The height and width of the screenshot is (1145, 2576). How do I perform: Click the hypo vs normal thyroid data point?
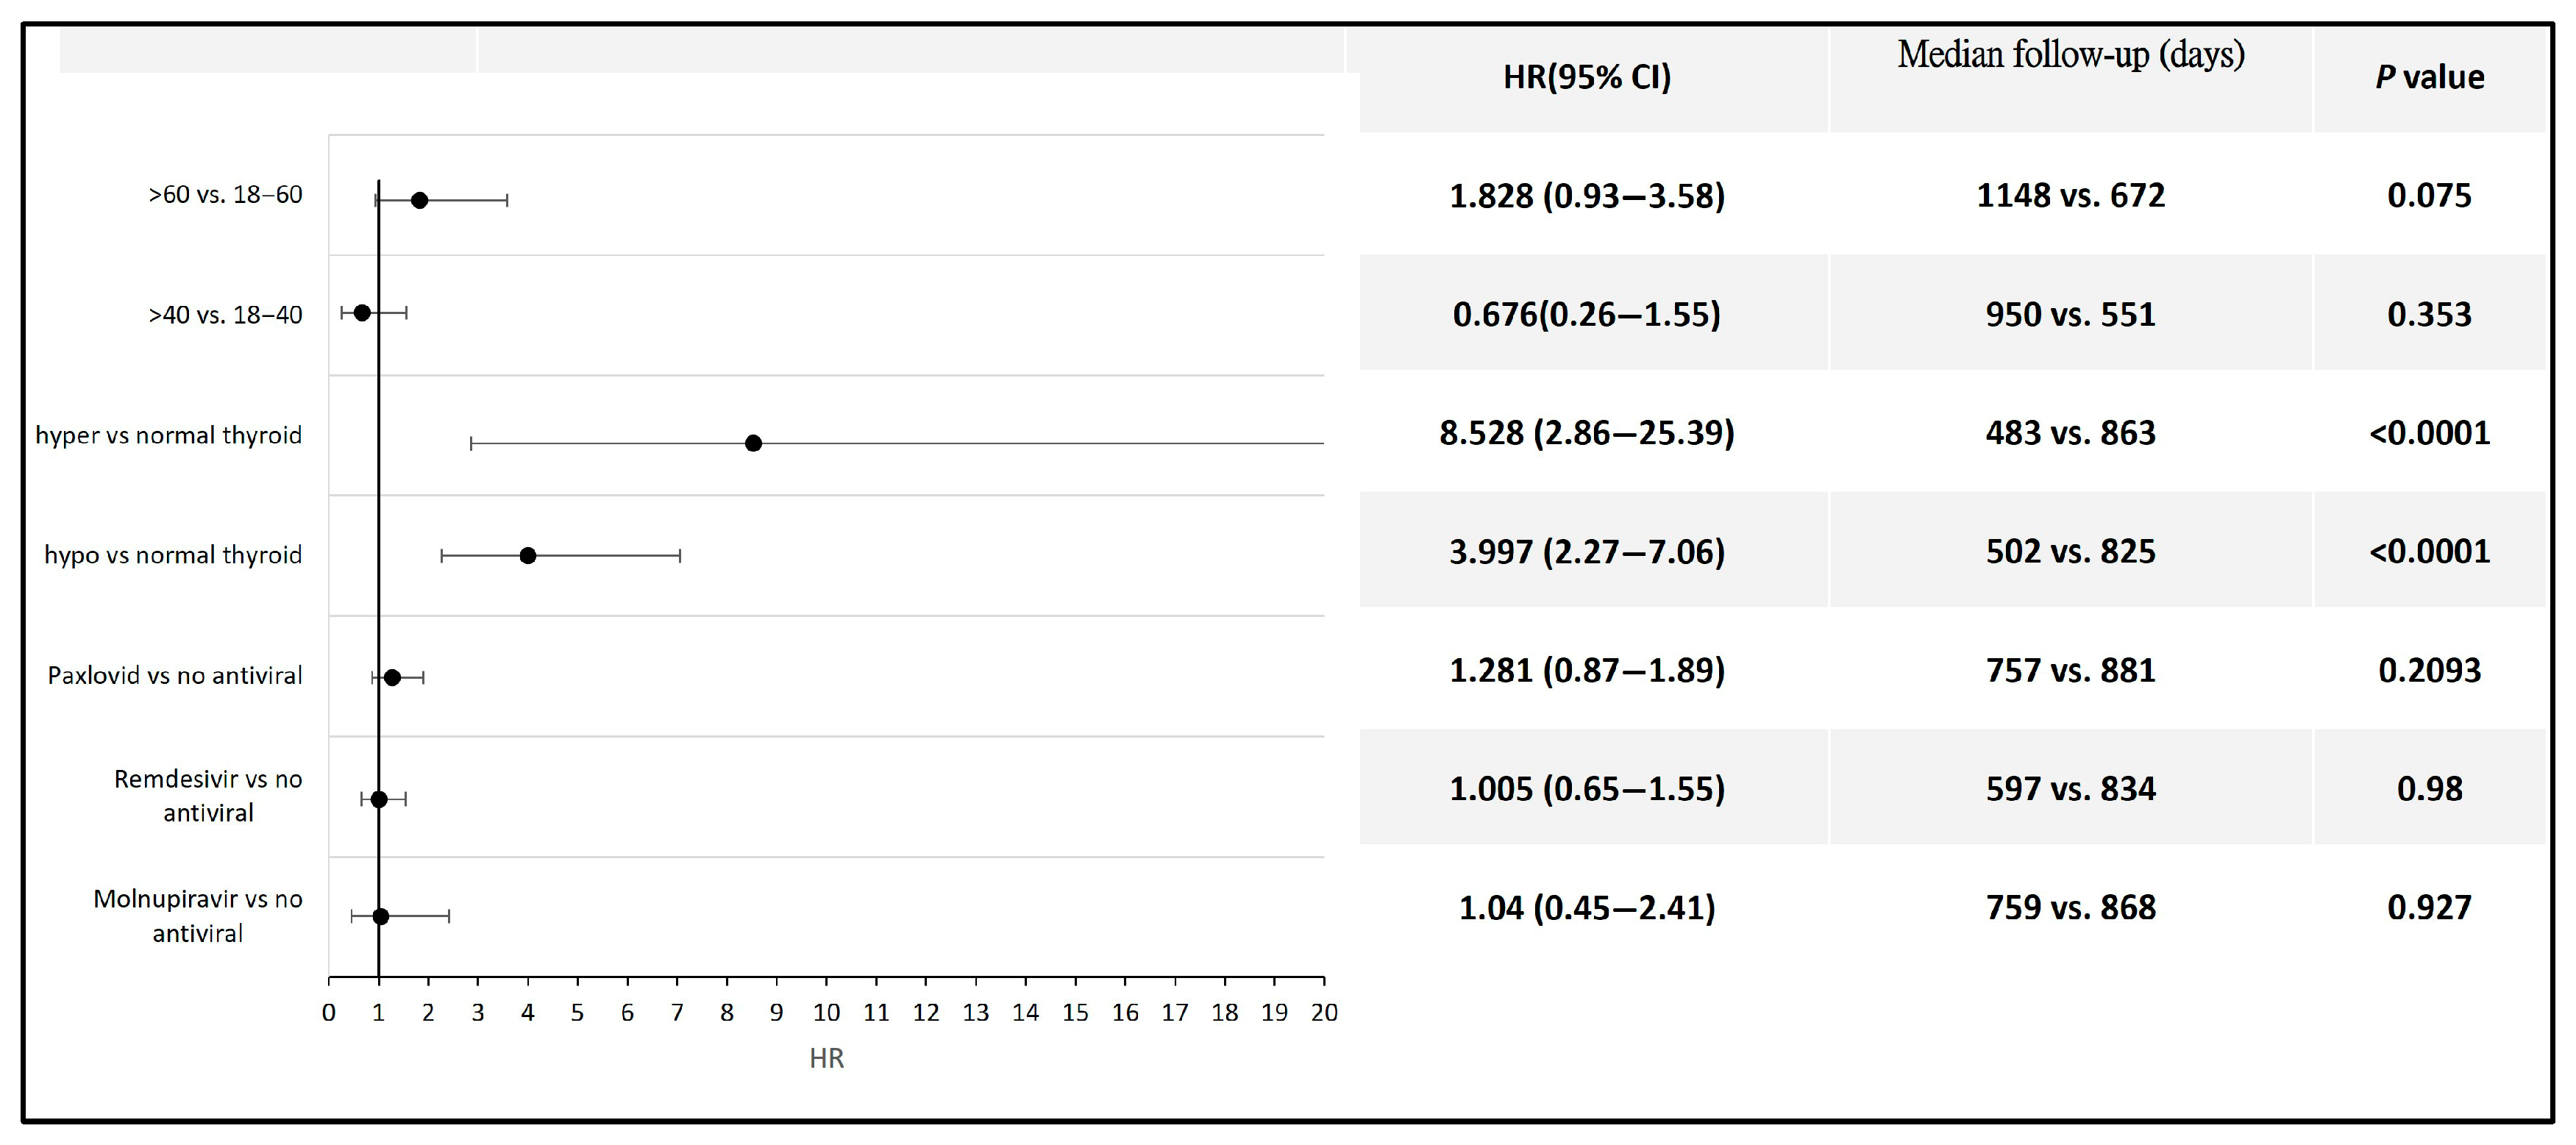pyautogui.click(x=528, y=555)
